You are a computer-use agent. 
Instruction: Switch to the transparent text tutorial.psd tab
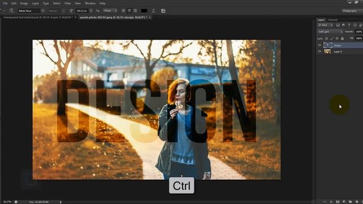pyautogui.click(x=38, y=18)
